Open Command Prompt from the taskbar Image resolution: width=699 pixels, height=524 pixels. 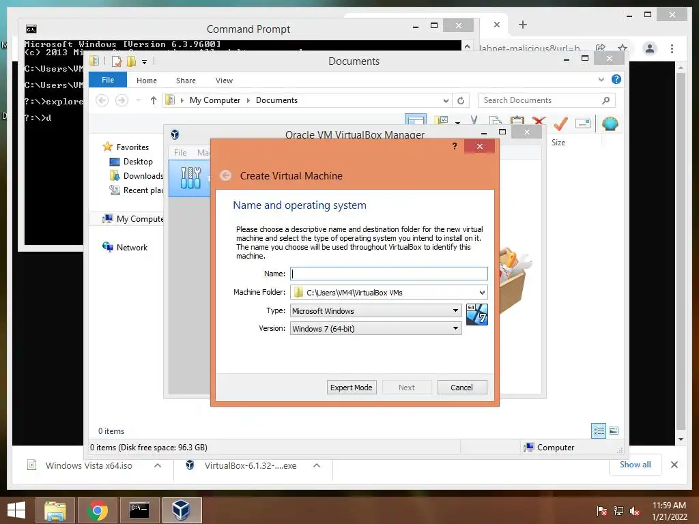(139, 510)
